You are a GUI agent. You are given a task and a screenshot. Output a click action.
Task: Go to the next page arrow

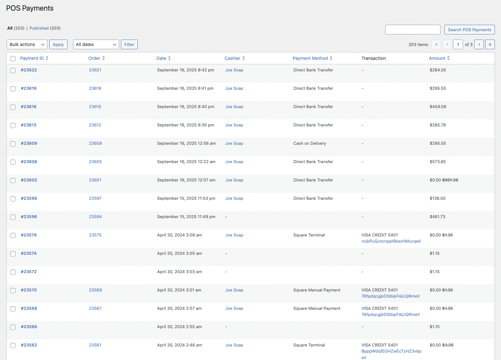click(479, 44)
